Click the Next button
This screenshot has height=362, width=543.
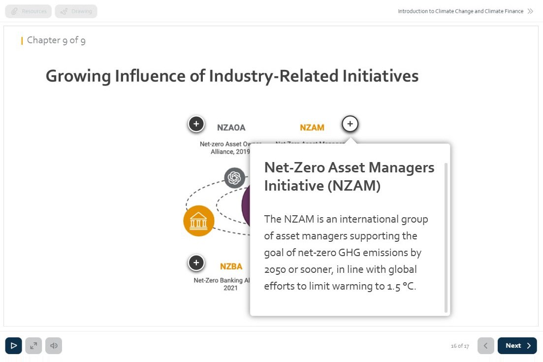pos(517,346)
